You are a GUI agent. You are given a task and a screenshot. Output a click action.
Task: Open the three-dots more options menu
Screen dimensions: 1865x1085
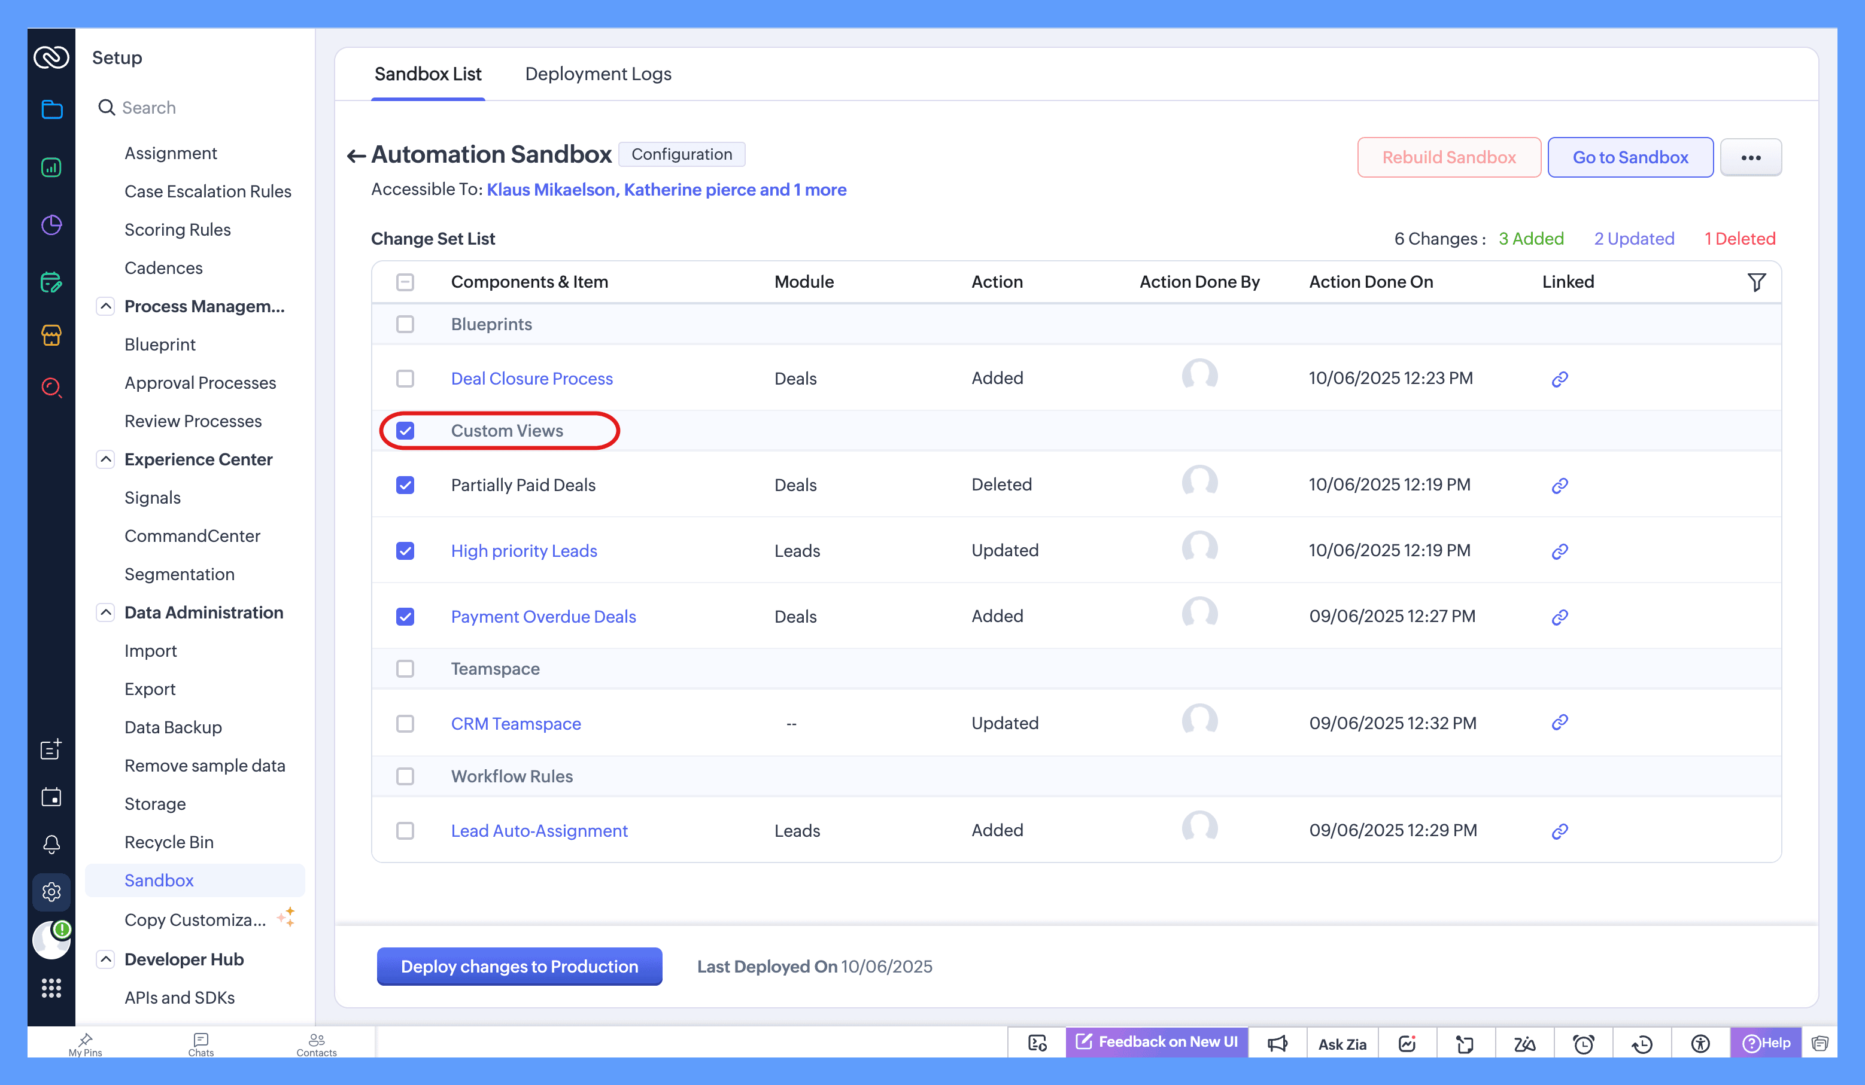(1750, 157)
